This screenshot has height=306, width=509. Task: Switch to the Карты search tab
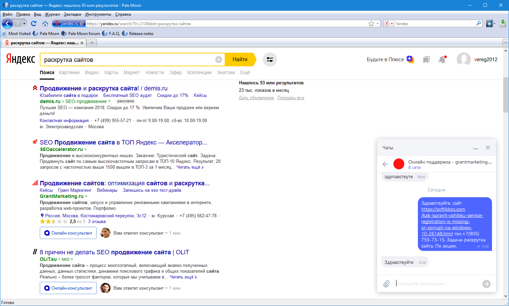(x=111, y=72)
